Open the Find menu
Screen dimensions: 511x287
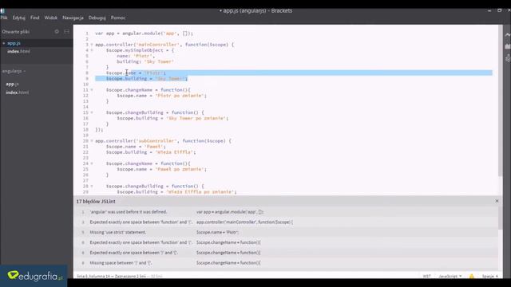[35, 18]
